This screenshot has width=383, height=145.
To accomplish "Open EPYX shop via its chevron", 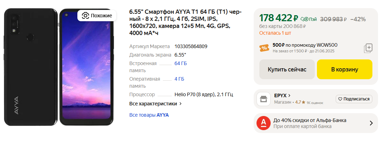I will pyautogui.click(x=289, y=95).
